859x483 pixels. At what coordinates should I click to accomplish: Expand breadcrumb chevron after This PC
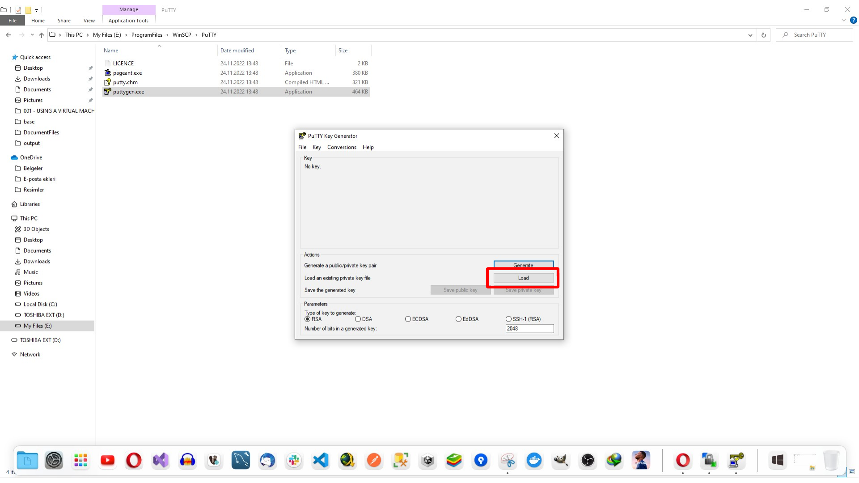pyautogui.click(x=88, y=35)
